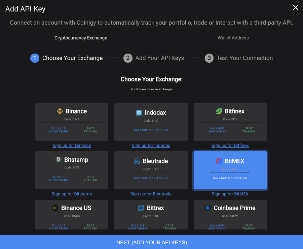Click Balance Monitoring label on BitMEX card
This screenshot has width=303, height=249.
tap(230, 178)
